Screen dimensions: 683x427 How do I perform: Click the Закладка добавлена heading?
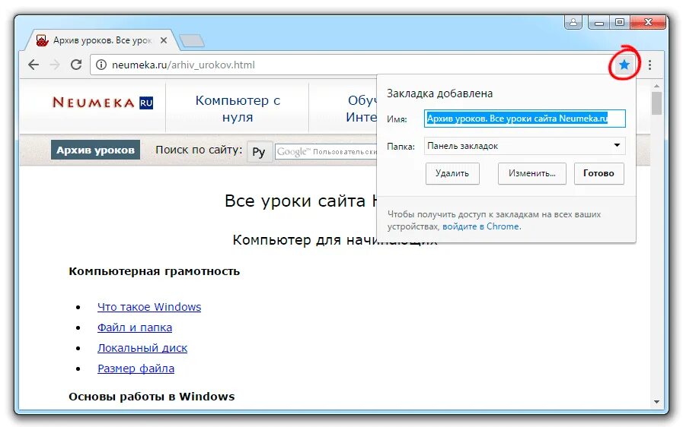click(439, 93)
